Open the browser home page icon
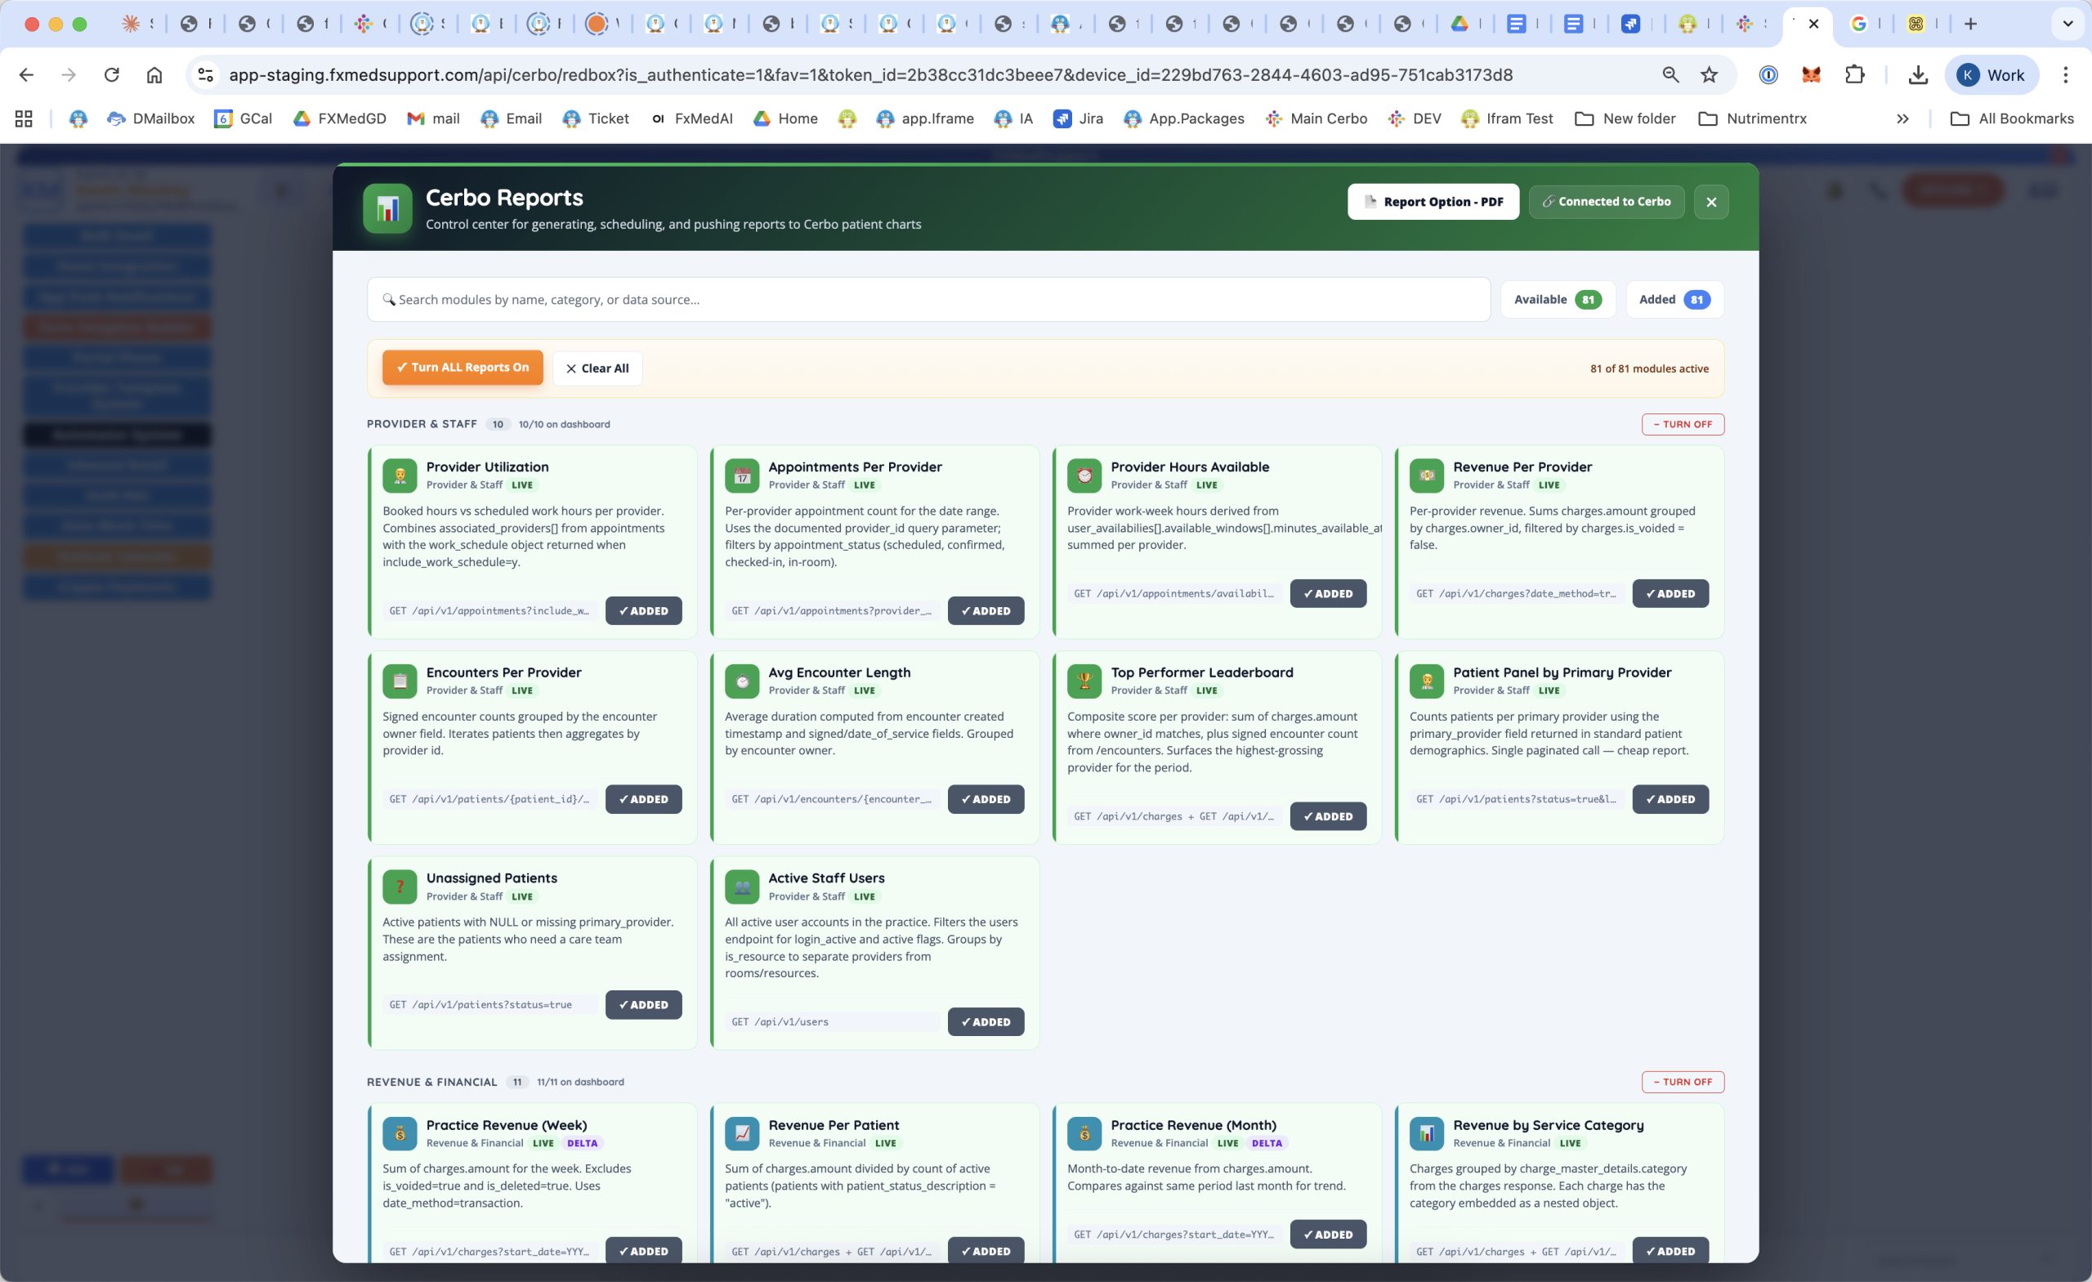 point(154,74)
